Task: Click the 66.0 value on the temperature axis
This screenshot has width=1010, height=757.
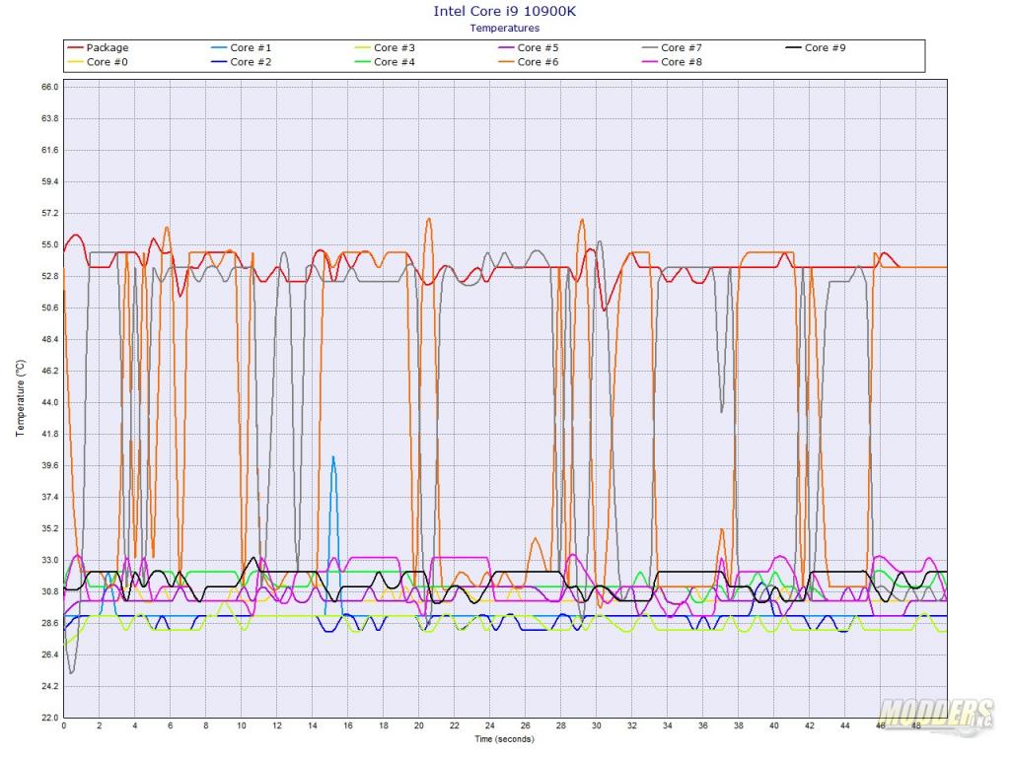Action: 48,87
